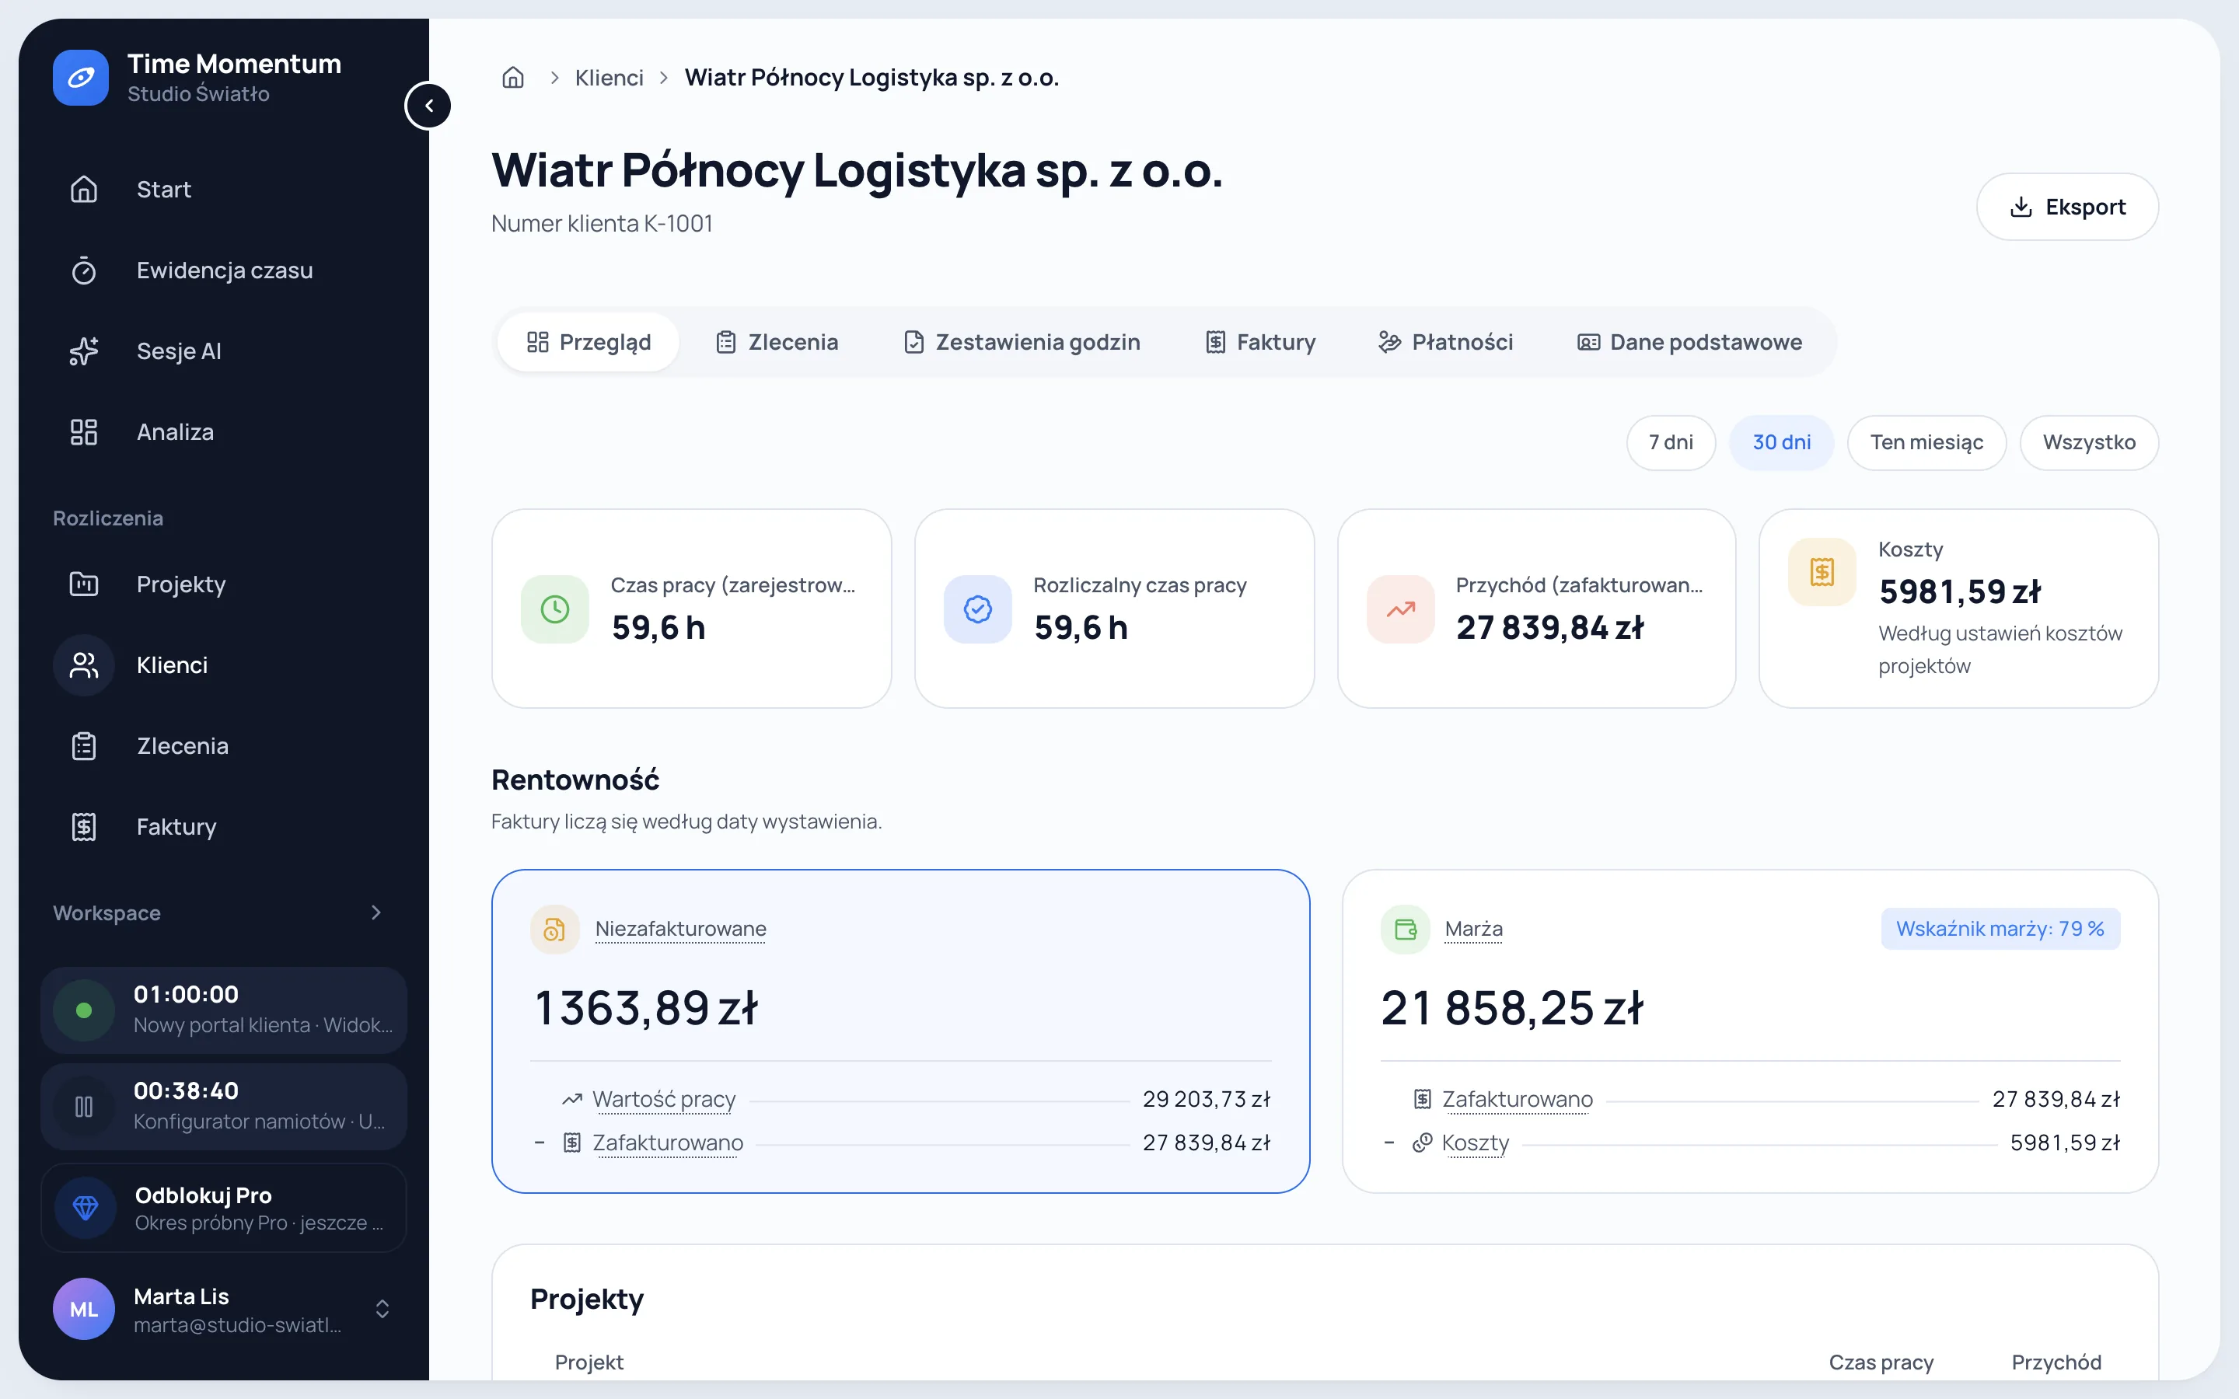The height and width of the screenshot is (1399, 2239).
Task: Click the Eksport button
Action: 2067,206
